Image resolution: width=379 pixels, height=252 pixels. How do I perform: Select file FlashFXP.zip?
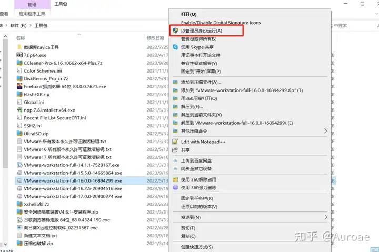coord(36,94)
